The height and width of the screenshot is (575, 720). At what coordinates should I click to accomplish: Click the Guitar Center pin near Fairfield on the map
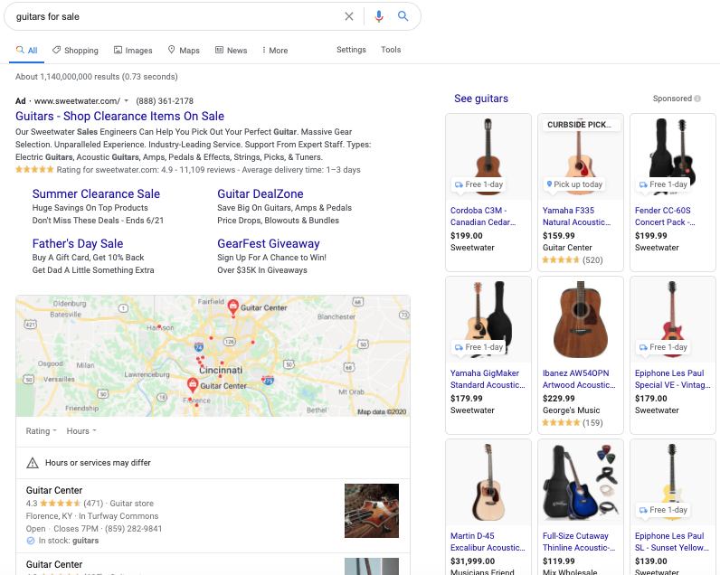point(232,306)
